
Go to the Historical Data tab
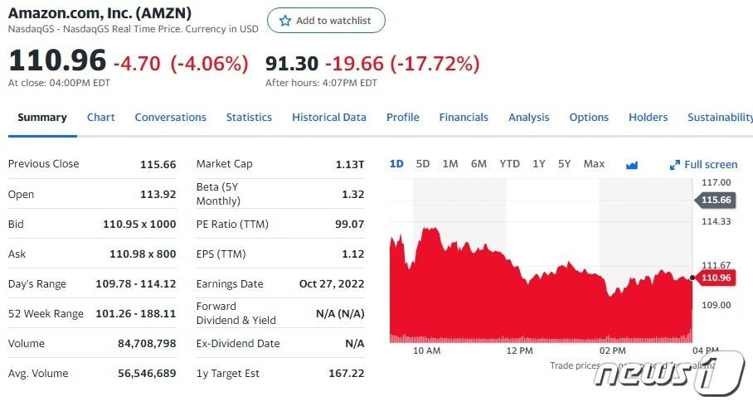pyautogui.click(x=328, y=118)
